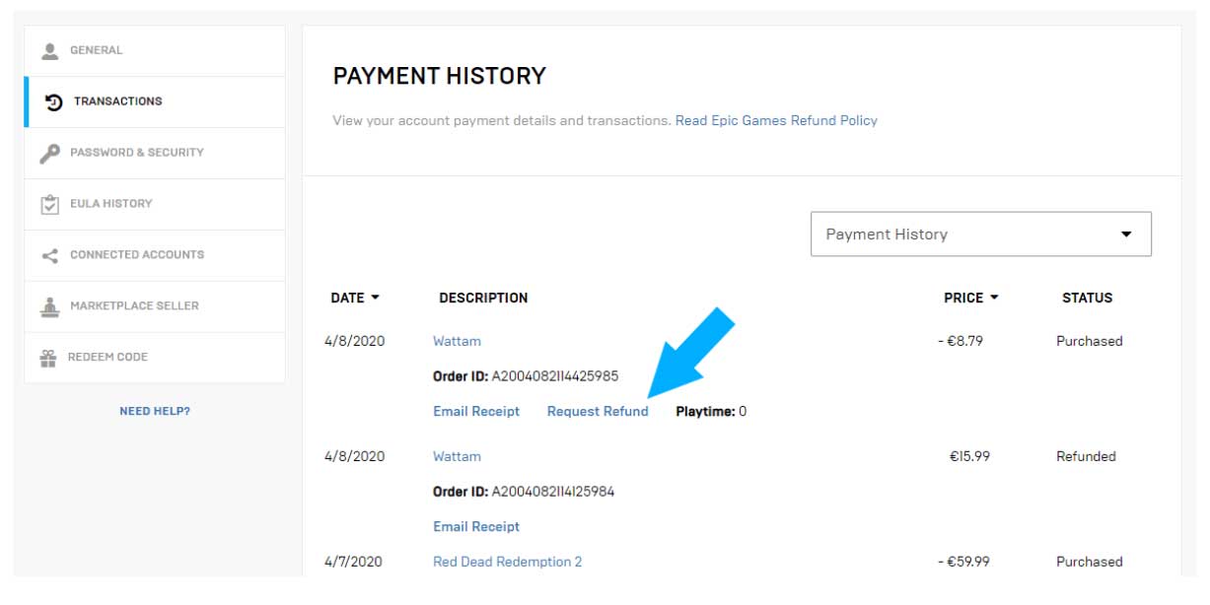Click the Marketplace Seller stamp icon
Screen dimensions: 1210x605
(x=49, y=306)
